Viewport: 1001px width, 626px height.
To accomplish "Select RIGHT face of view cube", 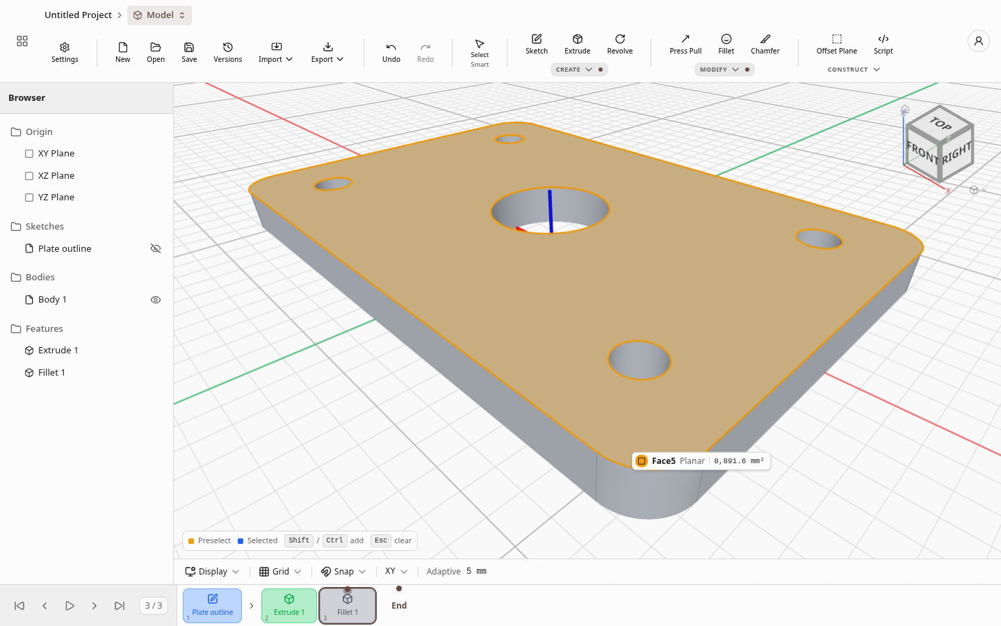I will (x=957, y=153).
